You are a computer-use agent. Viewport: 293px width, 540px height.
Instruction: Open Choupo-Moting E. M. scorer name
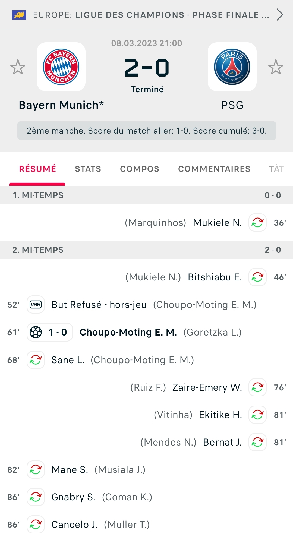point(128,332)
